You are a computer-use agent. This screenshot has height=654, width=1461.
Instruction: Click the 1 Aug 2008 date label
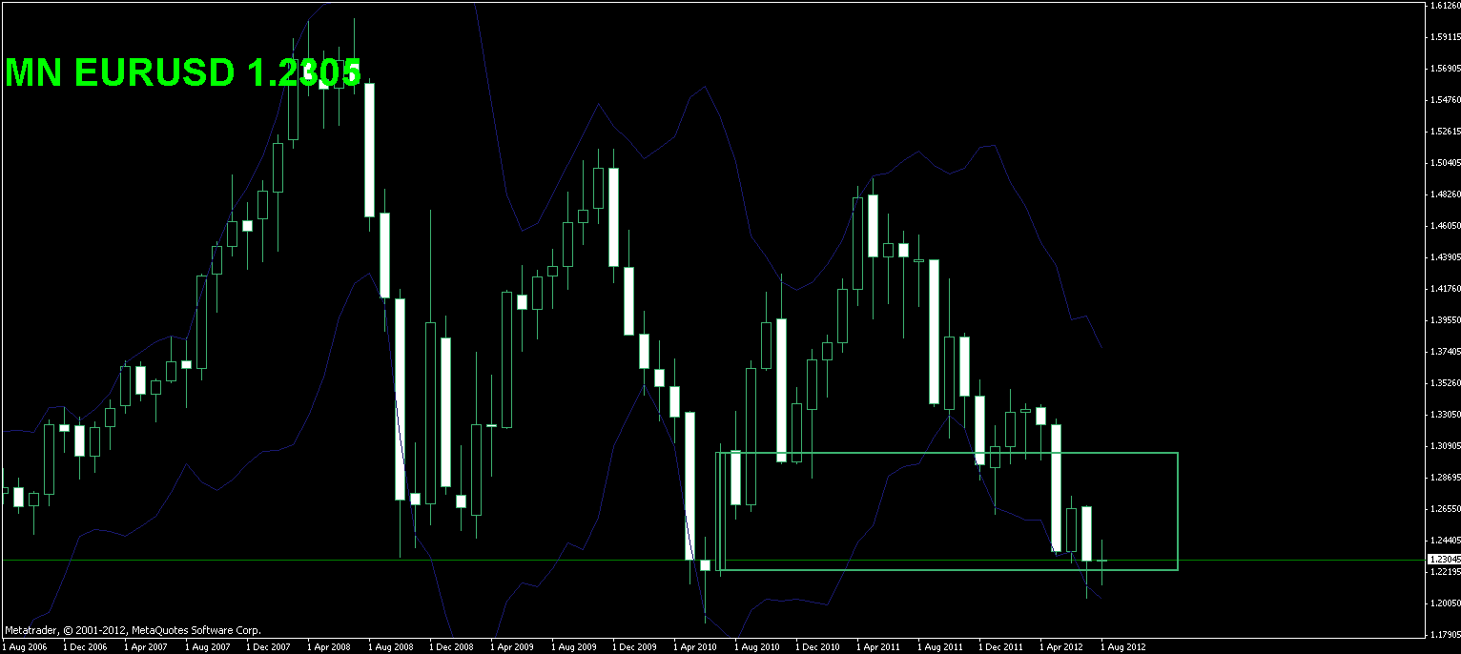pos(389,646)
